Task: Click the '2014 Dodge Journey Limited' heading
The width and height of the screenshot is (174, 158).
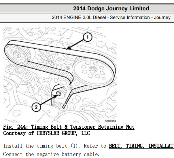Action: 111,9
